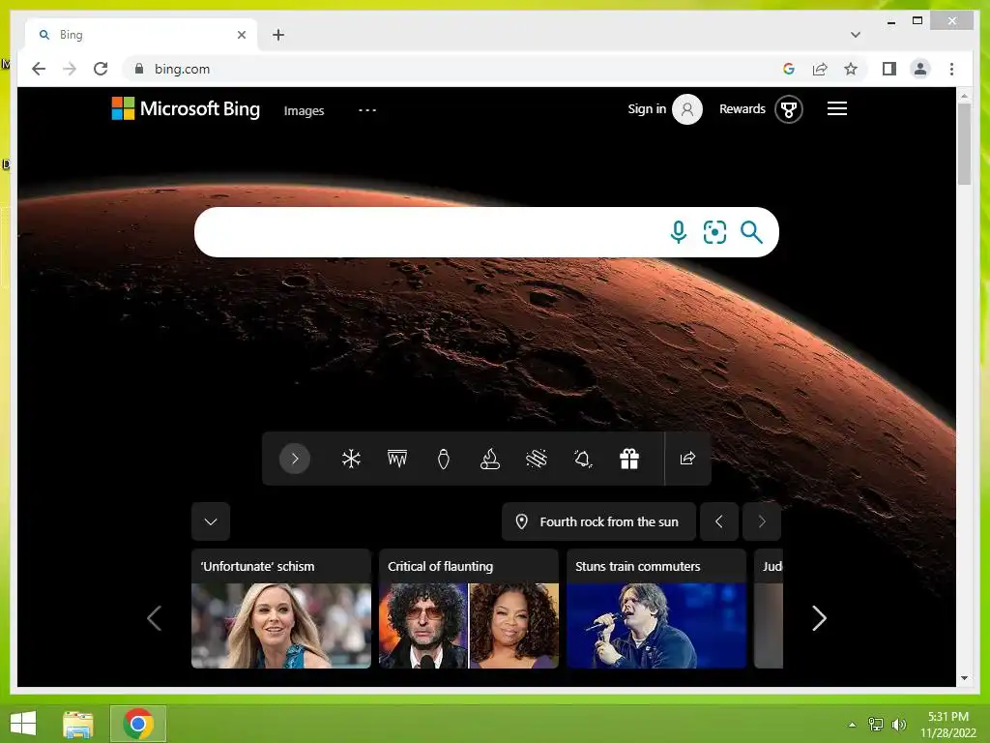Bookmark this tab with the star icon
990x743 pixels.
click(851, 69)
